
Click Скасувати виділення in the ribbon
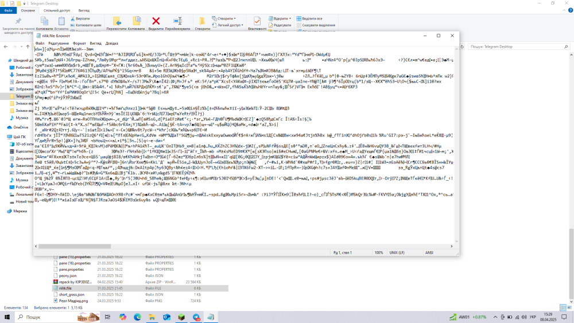tap(316, 25)
